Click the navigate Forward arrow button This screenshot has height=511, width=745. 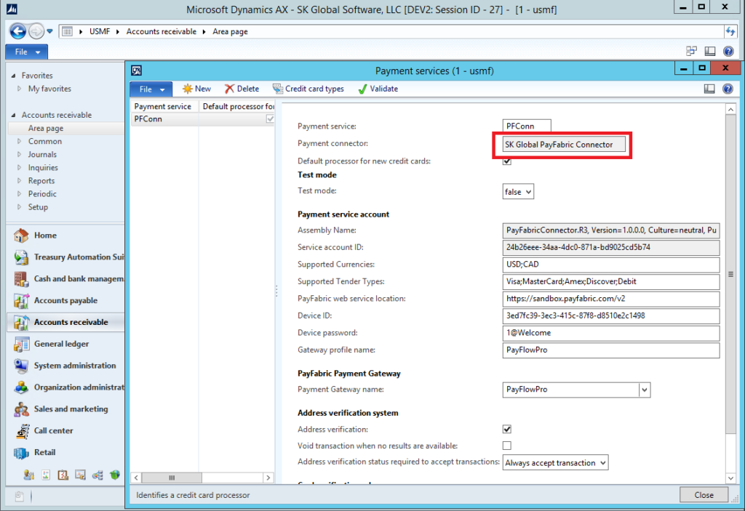[x=36, y=31]
